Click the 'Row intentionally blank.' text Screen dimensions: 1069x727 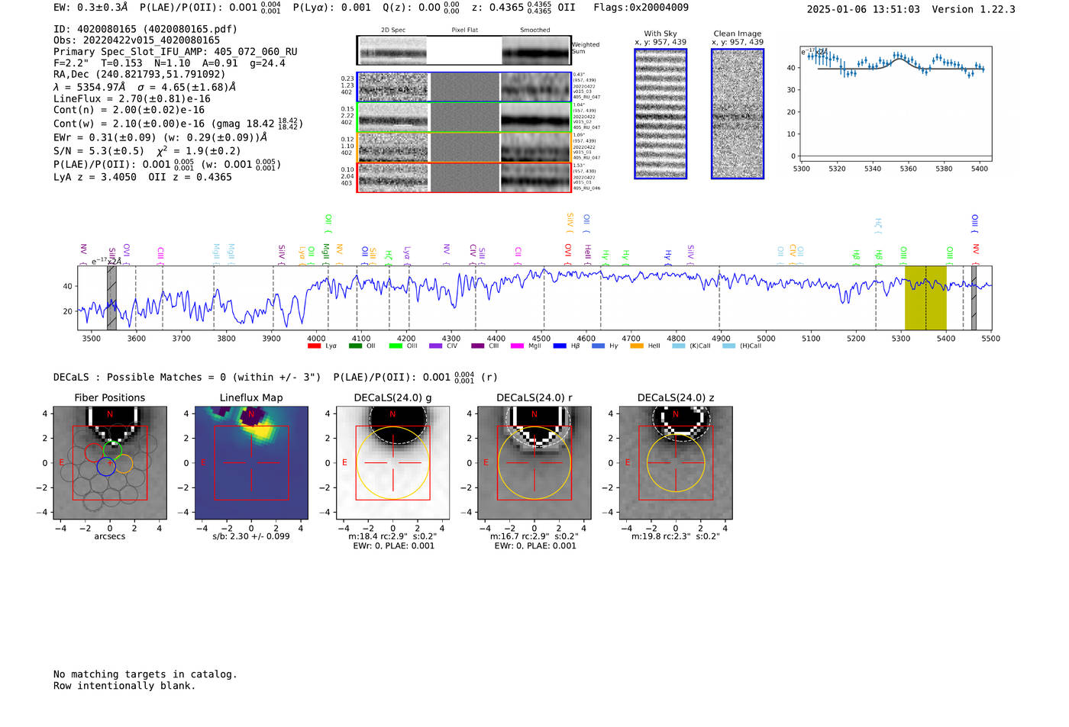pyautogui.click(x=124, y=686)
